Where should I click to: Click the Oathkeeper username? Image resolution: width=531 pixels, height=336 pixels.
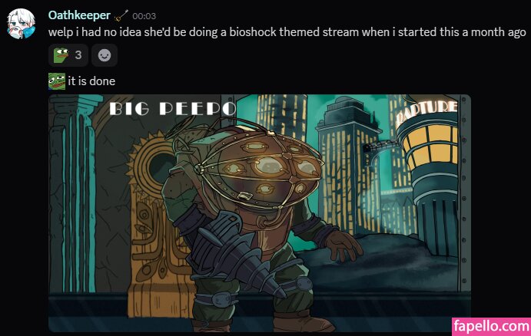click(79, 15)
